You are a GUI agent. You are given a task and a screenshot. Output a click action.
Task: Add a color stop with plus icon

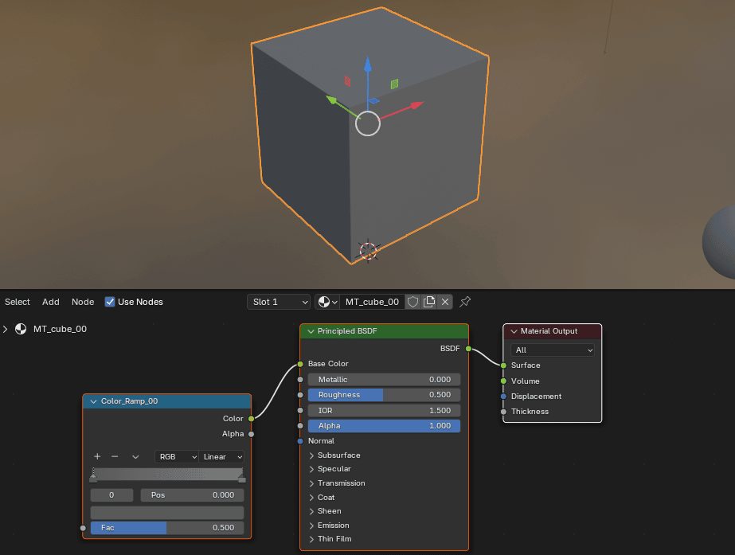97,456
